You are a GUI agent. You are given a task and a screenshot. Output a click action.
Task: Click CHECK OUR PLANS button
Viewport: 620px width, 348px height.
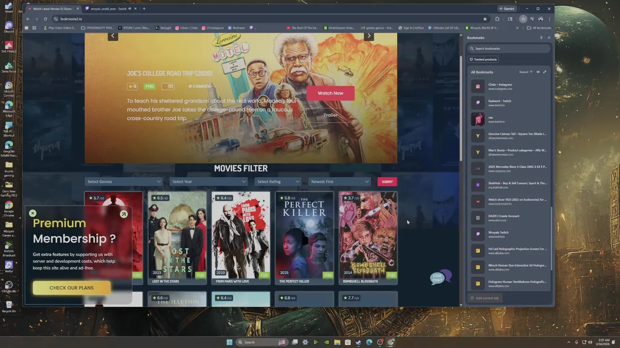pos(72,288)
